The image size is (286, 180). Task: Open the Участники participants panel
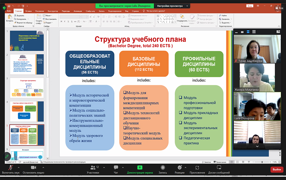coord(93,168)
